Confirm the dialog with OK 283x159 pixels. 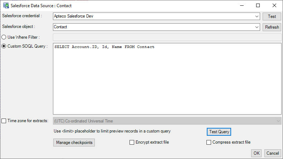(x=256, y=153)
